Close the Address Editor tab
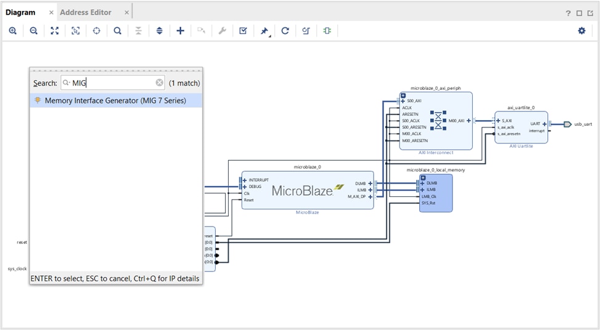The width and height of the screenshot is (601, 330). pyautogui.click(x=126, y=13)
